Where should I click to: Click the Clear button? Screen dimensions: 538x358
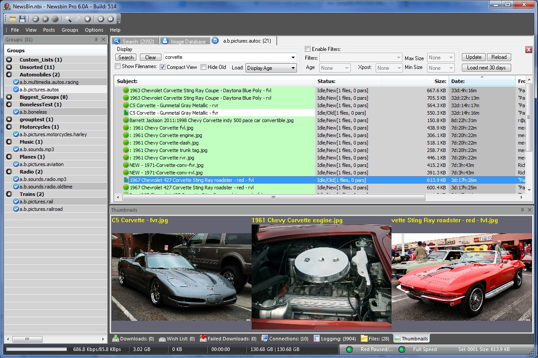(x=150, y=57)
